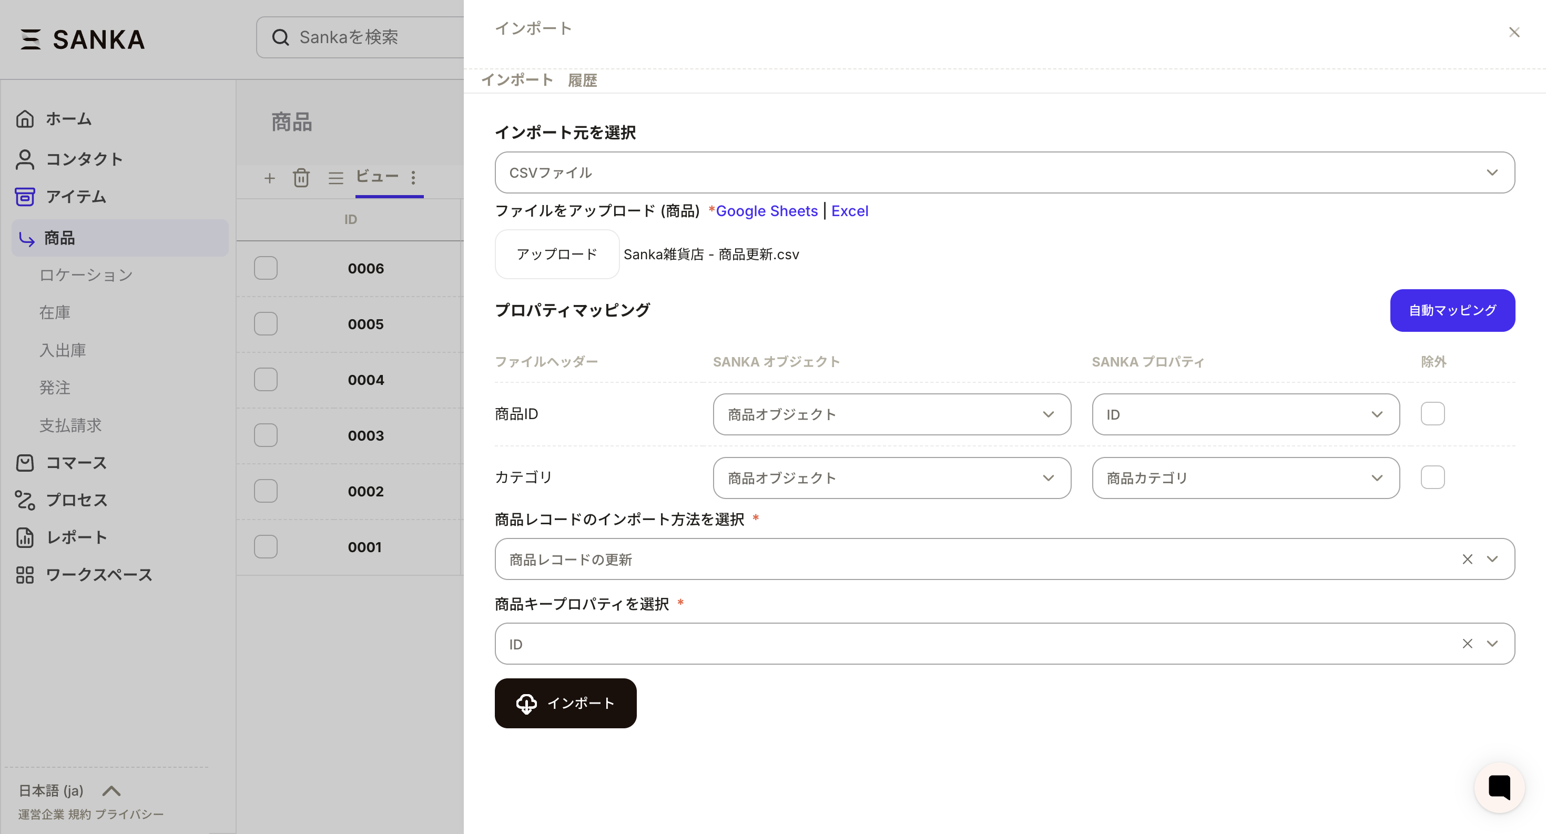The image size is (1546, 834).
Task: Switch to the 履歴 tab
Action: point(582,80)
